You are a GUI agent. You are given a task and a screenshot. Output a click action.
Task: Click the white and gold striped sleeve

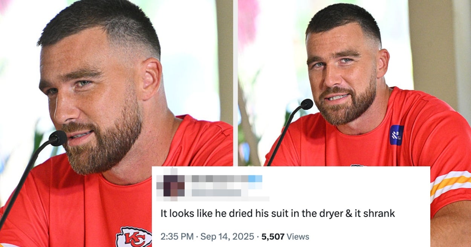pos(451,184)
